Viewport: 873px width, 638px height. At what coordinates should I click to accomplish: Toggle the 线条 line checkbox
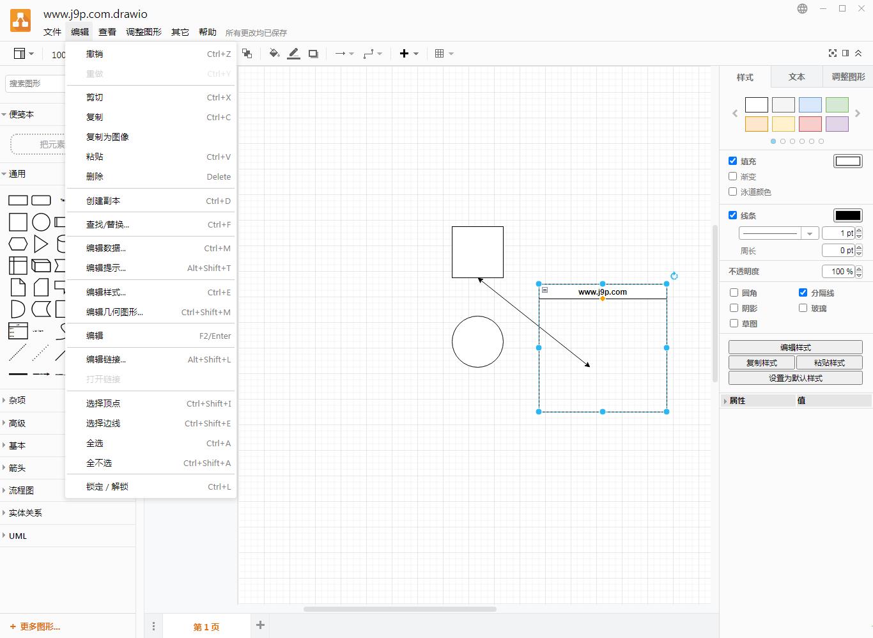(733, 215)
